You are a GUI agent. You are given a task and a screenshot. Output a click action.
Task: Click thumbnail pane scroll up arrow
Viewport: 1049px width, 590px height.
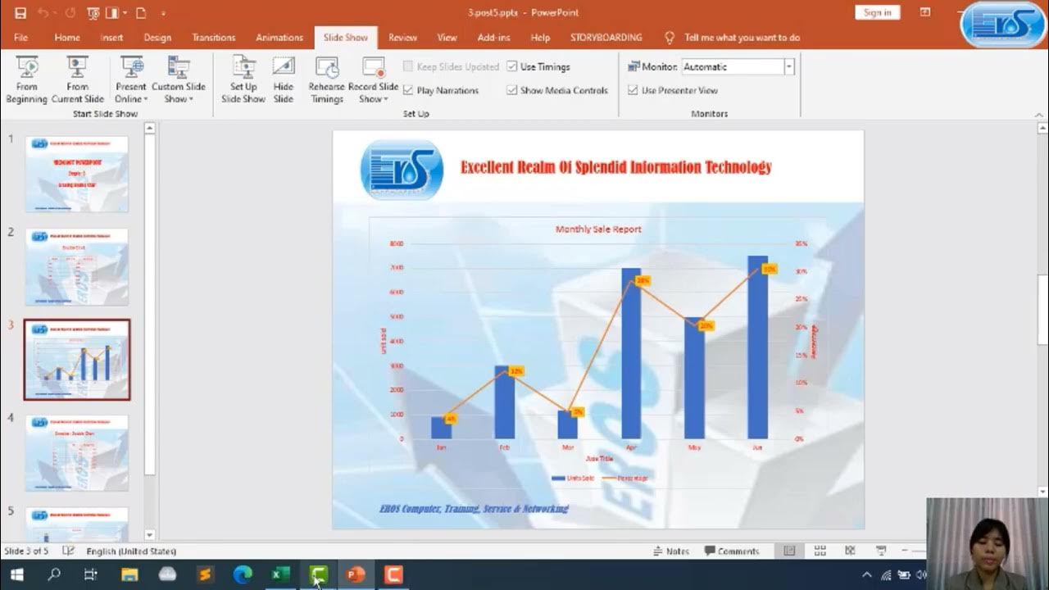[x=149, y=128]
